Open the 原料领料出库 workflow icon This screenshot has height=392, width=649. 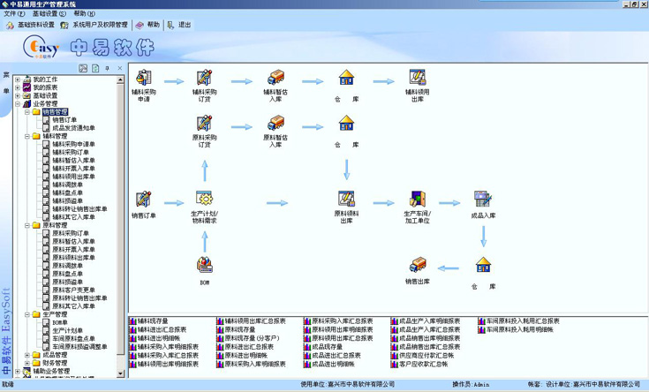(x=346, y=199)
